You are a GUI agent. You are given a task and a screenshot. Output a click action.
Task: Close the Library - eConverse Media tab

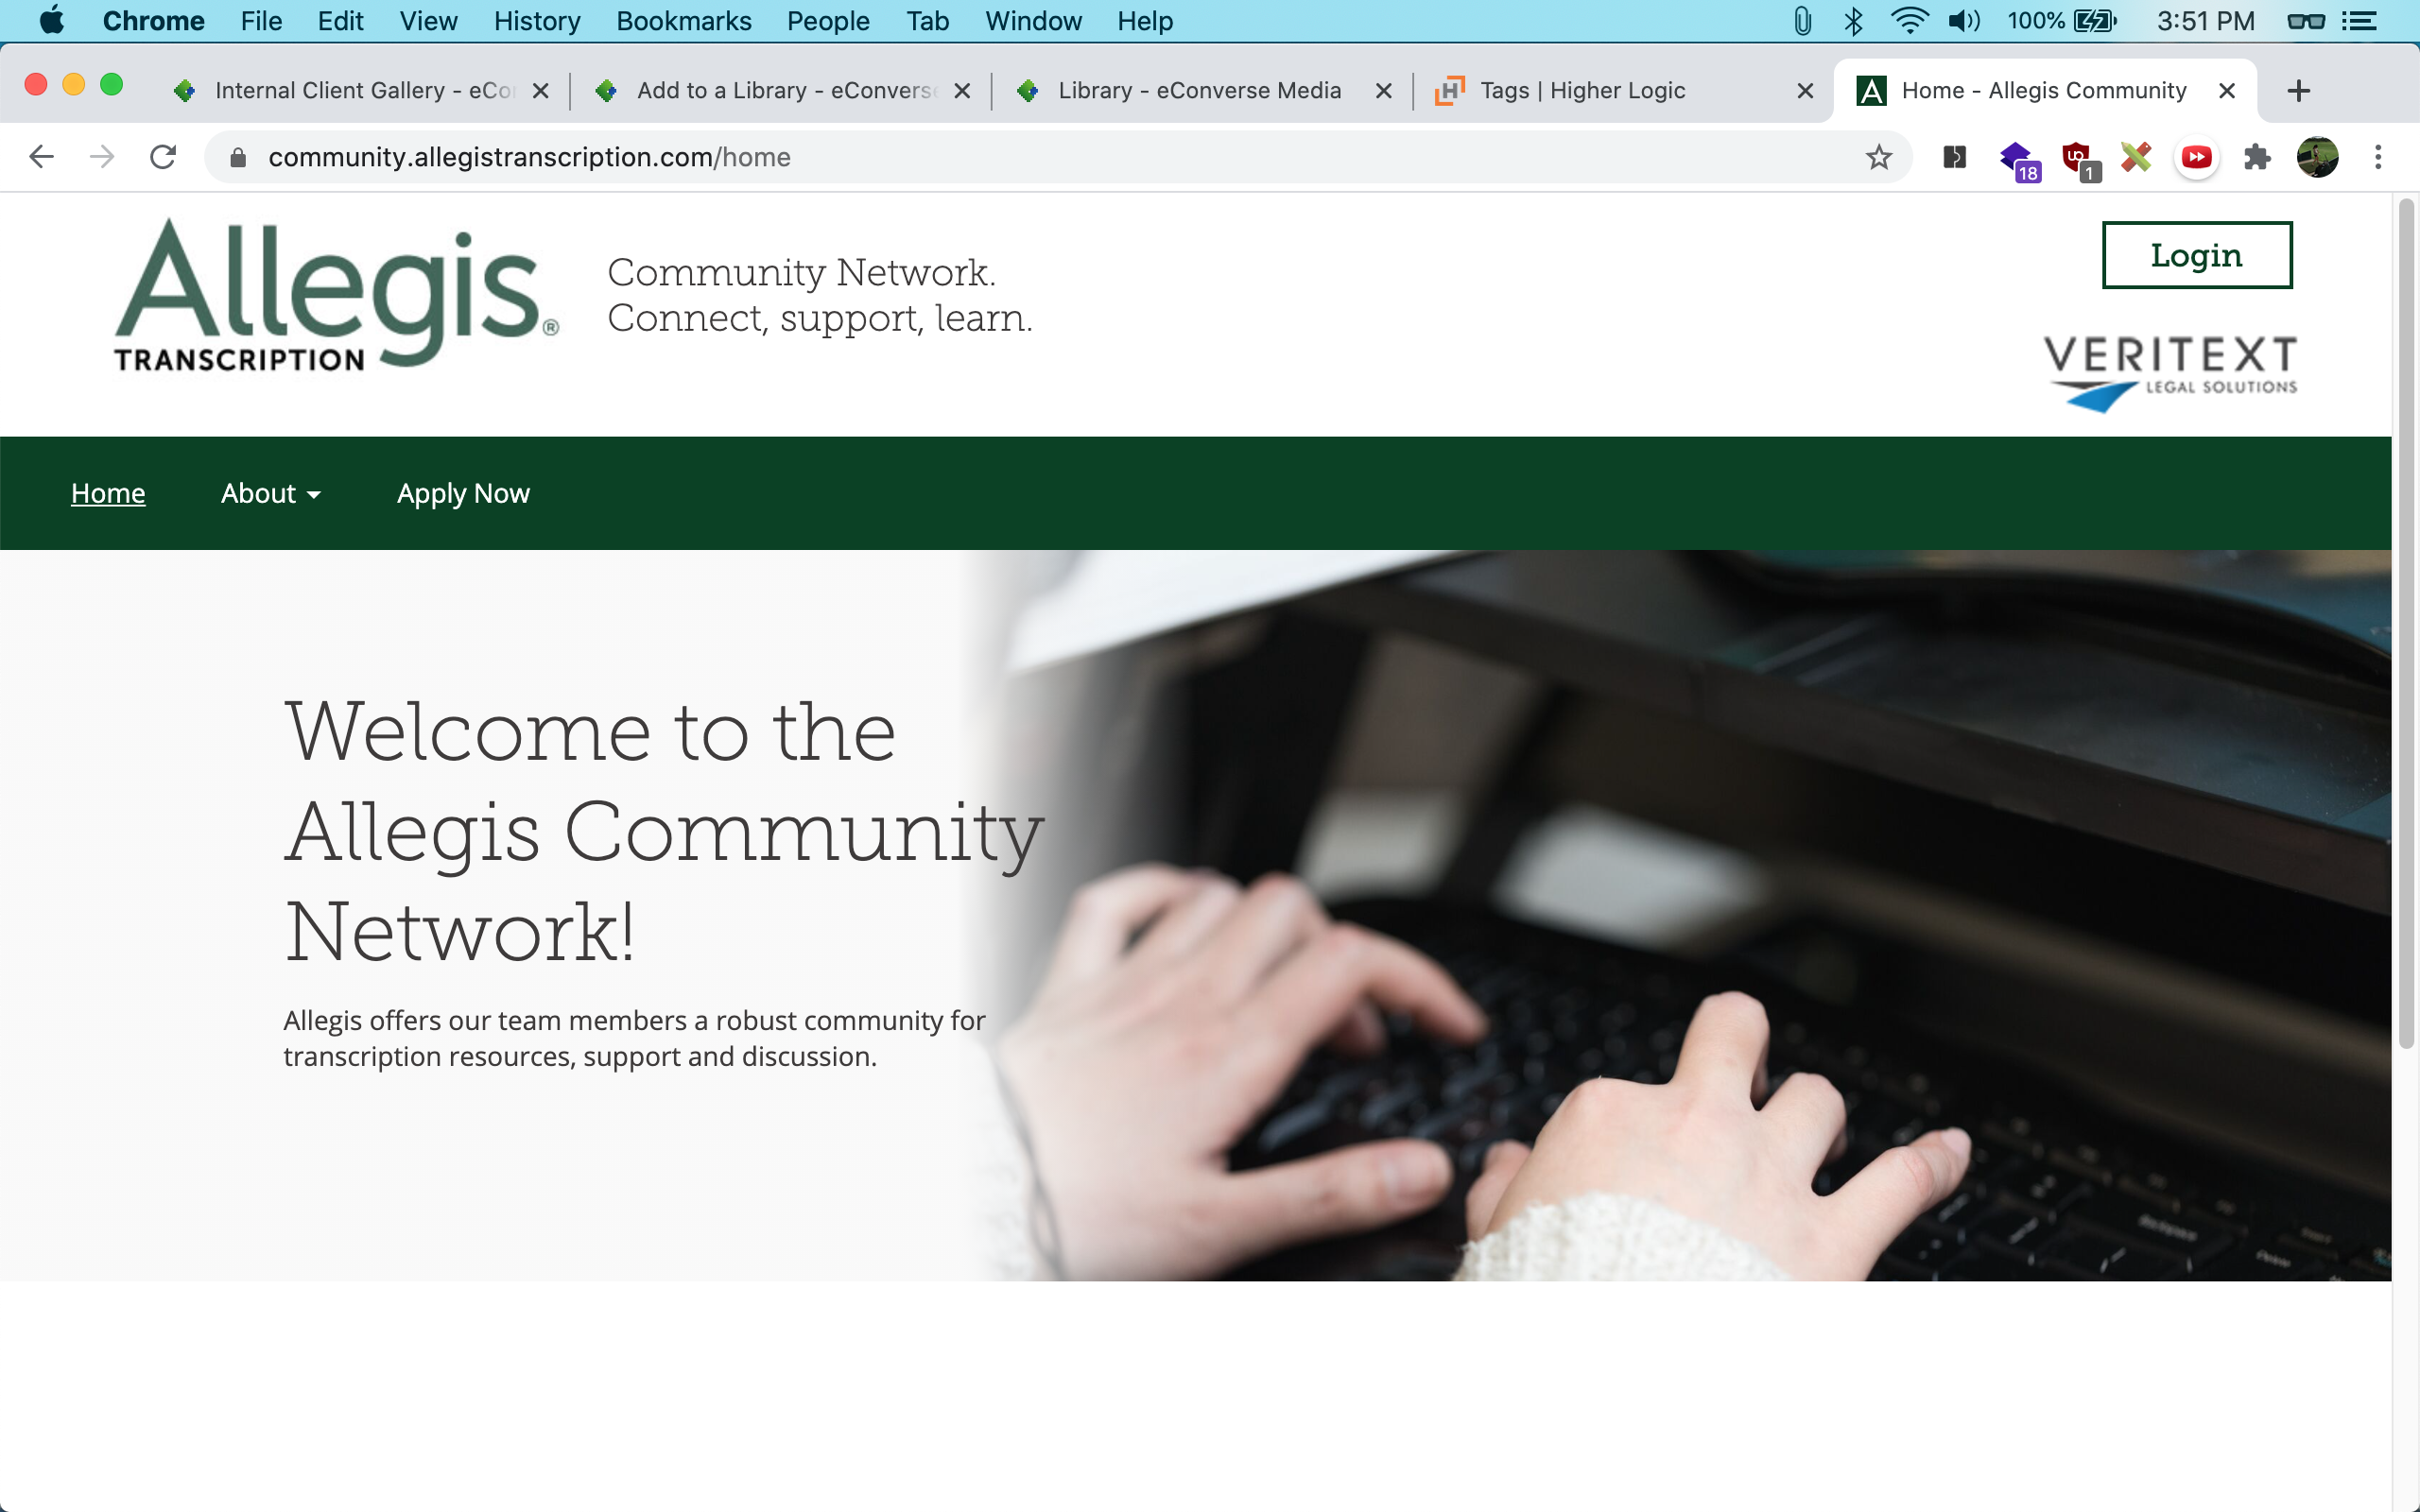click(1384, 91)
